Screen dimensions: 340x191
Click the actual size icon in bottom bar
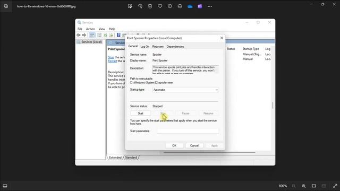click(324, 186)
